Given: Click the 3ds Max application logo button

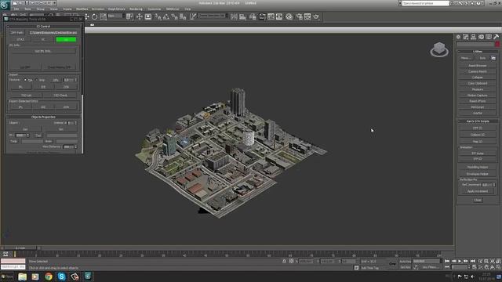Looking at the screenshot, I should click(x=5, y=5).
